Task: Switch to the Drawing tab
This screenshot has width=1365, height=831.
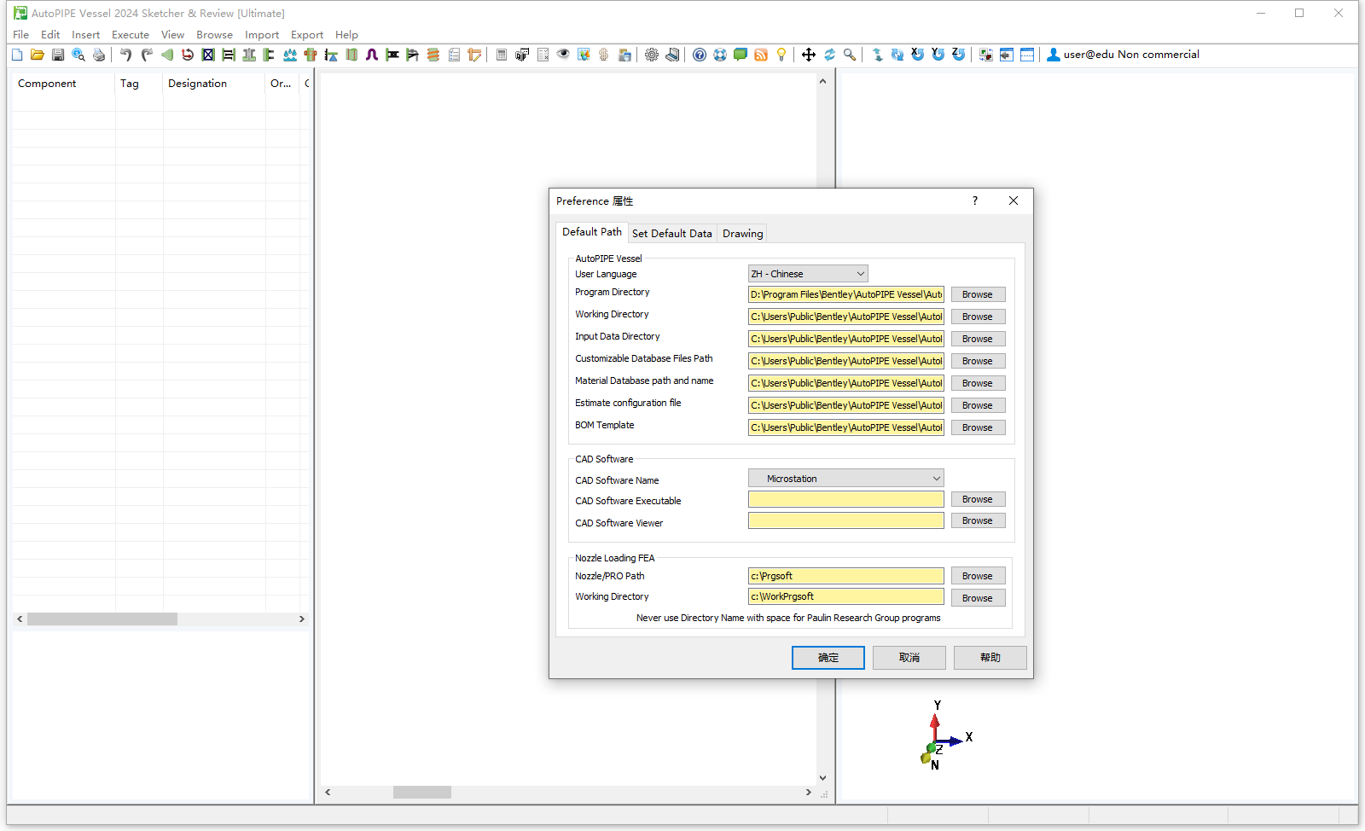Action: pyautogui.click(x=743, y=233)
